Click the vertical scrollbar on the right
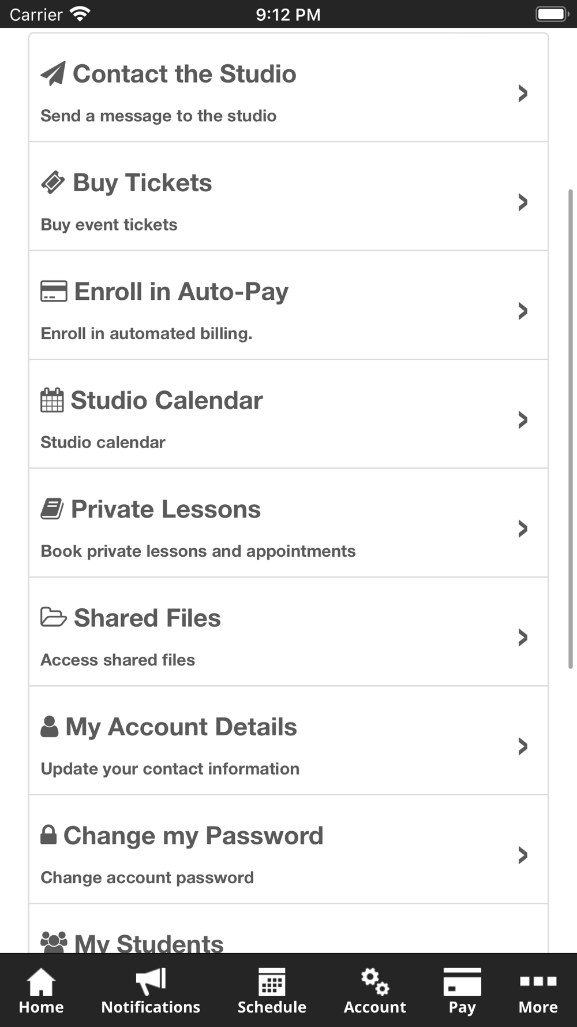Viewport: 577px width, 1027px height. (x=571, y=429)
